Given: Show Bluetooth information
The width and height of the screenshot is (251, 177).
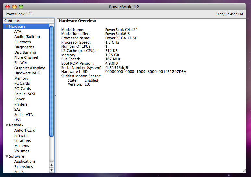Looking at the screenshot, I should pos(22,42).
